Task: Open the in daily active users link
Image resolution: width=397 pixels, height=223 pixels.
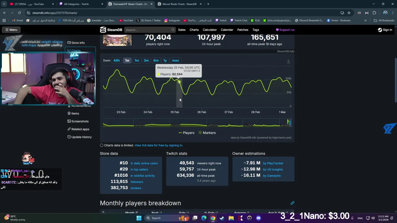Action: pos(144,163)
